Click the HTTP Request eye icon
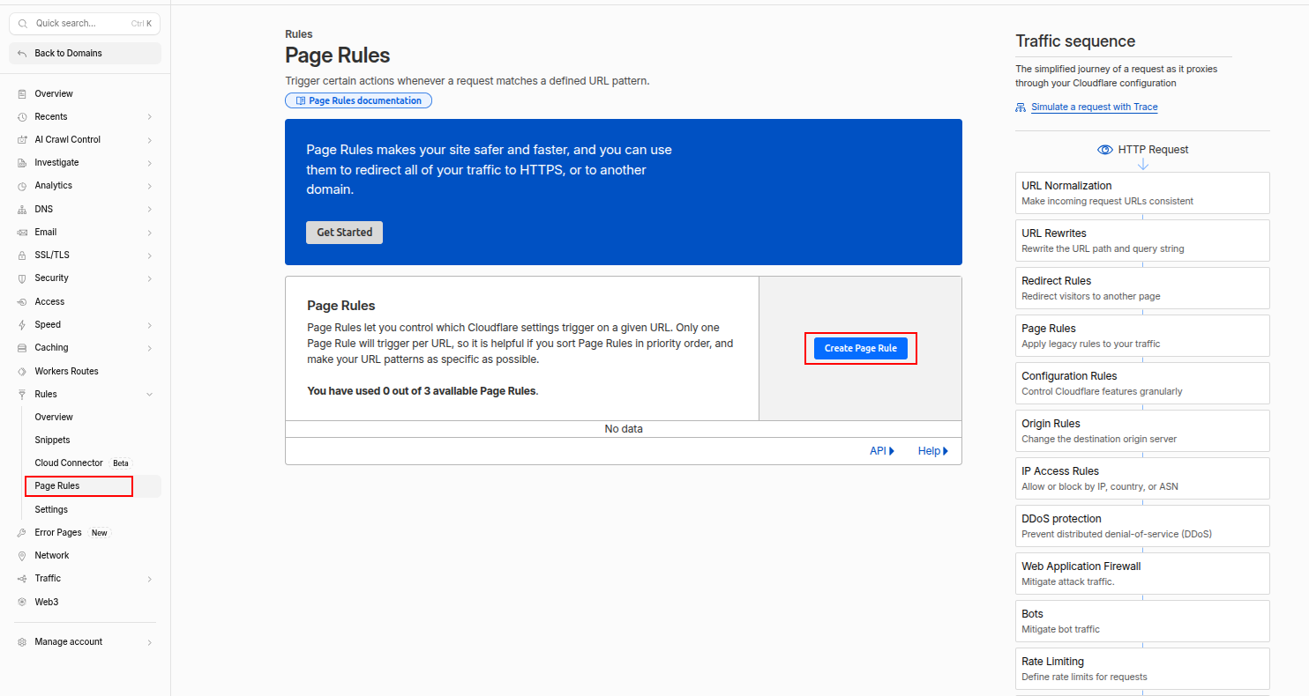This screenshot has width=1309, height=696. tap(1104, 150)
